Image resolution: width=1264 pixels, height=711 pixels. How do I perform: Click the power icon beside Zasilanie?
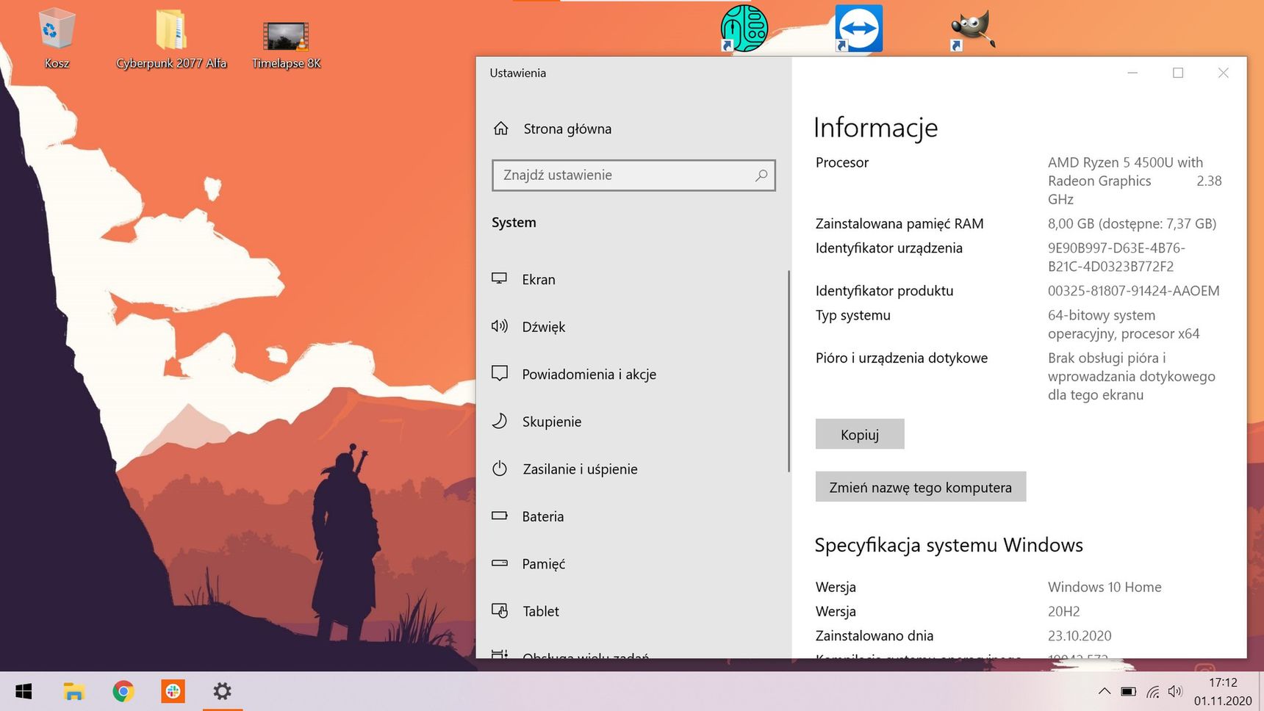(x=500, y=468)
